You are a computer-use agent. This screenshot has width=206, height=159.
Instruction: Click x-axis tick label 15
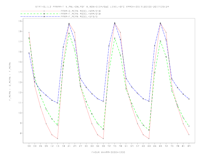click(57, 146)
